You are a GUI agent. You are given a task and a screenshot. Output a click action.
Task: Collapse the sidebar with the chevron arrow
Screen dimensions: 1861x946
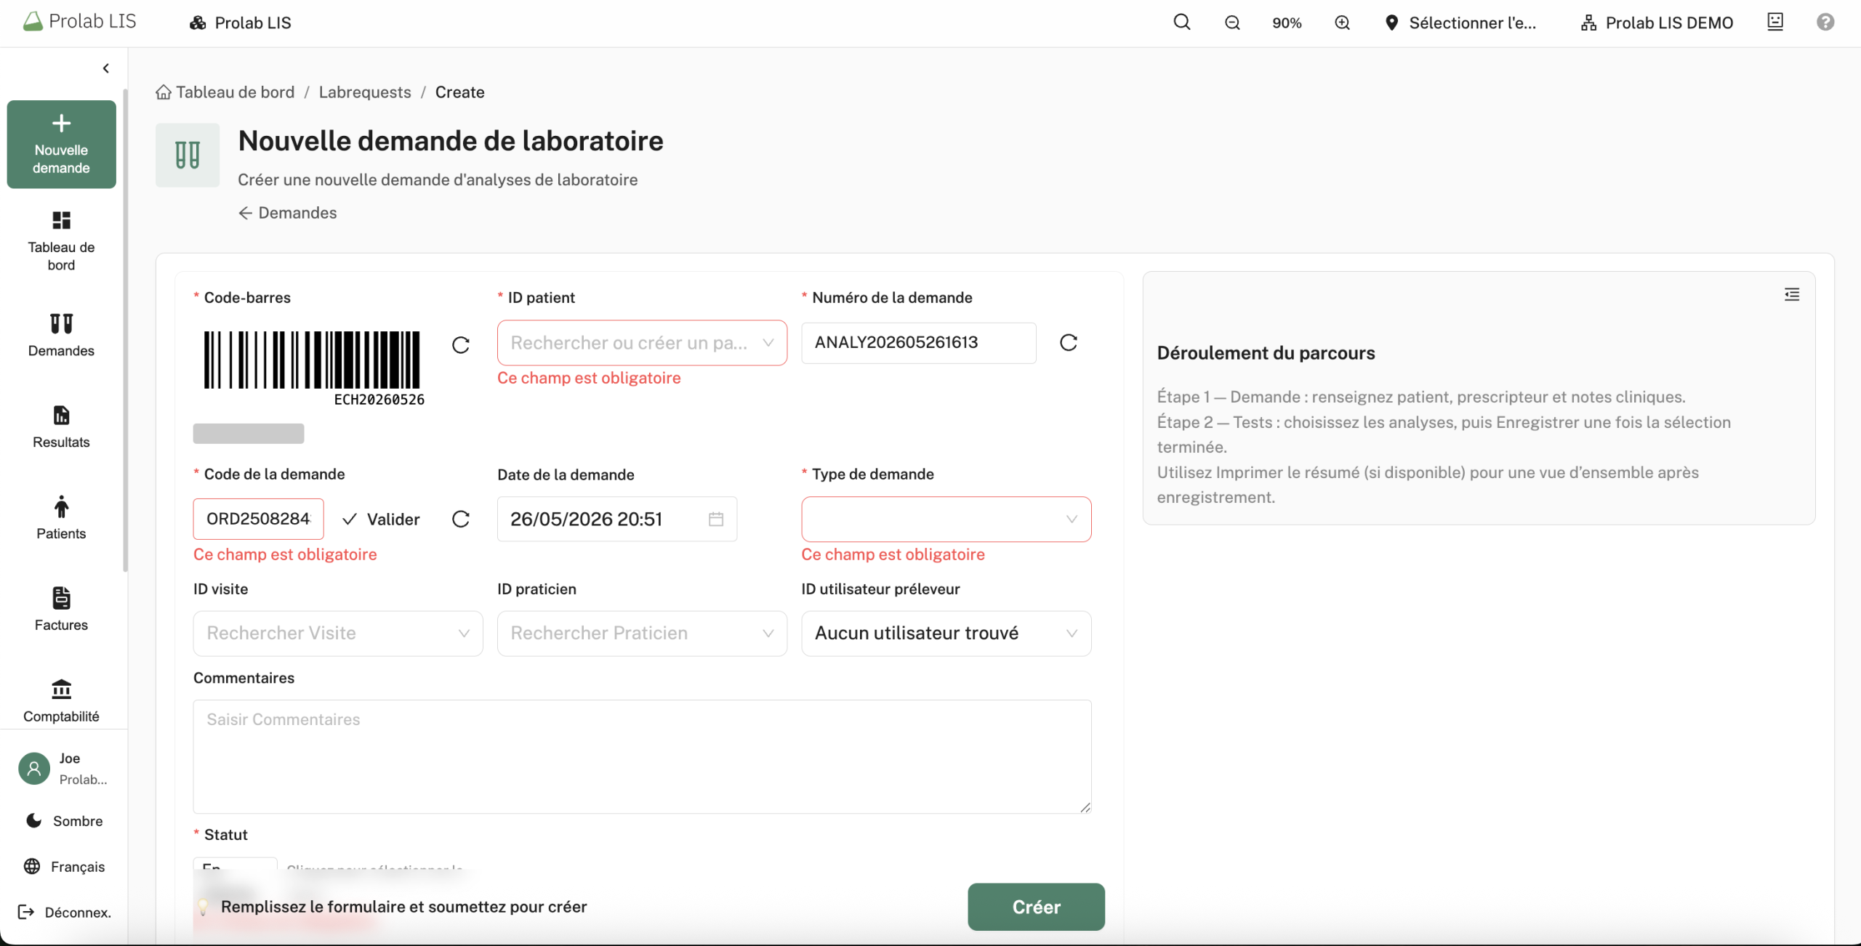pos(106,68)
